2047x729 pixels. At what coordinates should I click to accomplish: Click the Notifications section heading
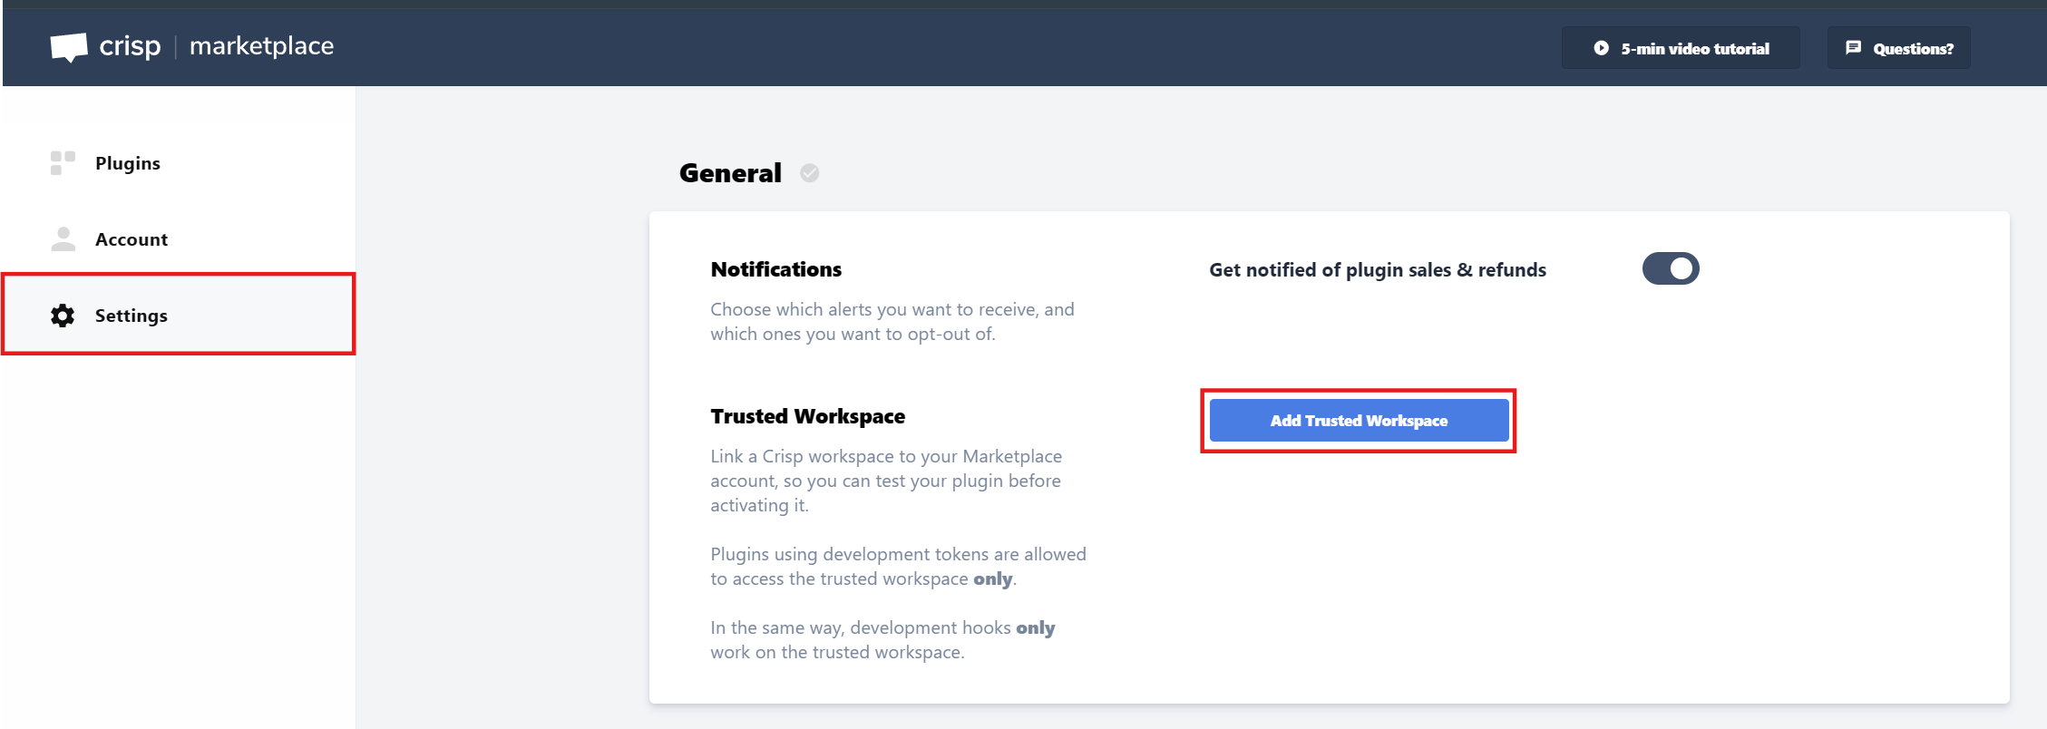pos(775,269)
